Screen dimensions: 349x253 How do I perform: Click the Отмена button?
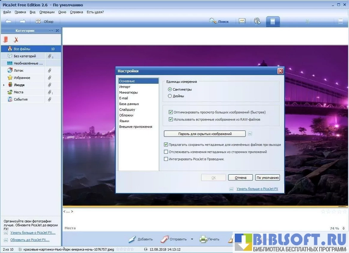pos(240,177)
